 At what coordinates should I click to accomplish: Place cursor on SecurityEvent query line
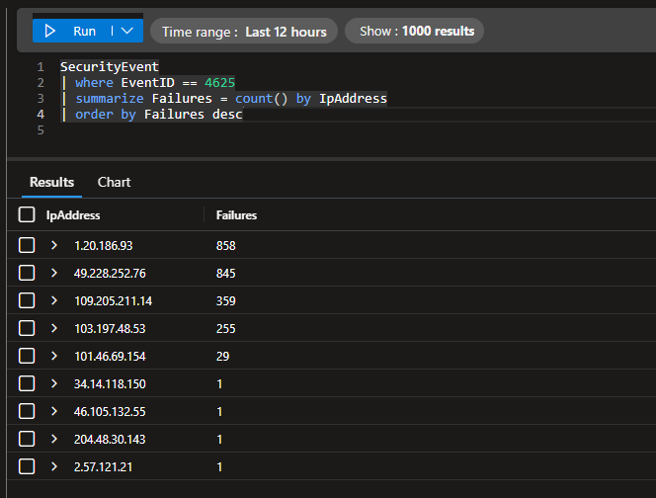pos(109,67)
